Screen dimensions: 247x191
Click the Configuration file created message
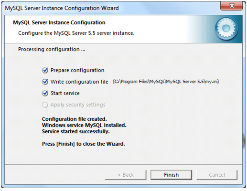point(75,119)
